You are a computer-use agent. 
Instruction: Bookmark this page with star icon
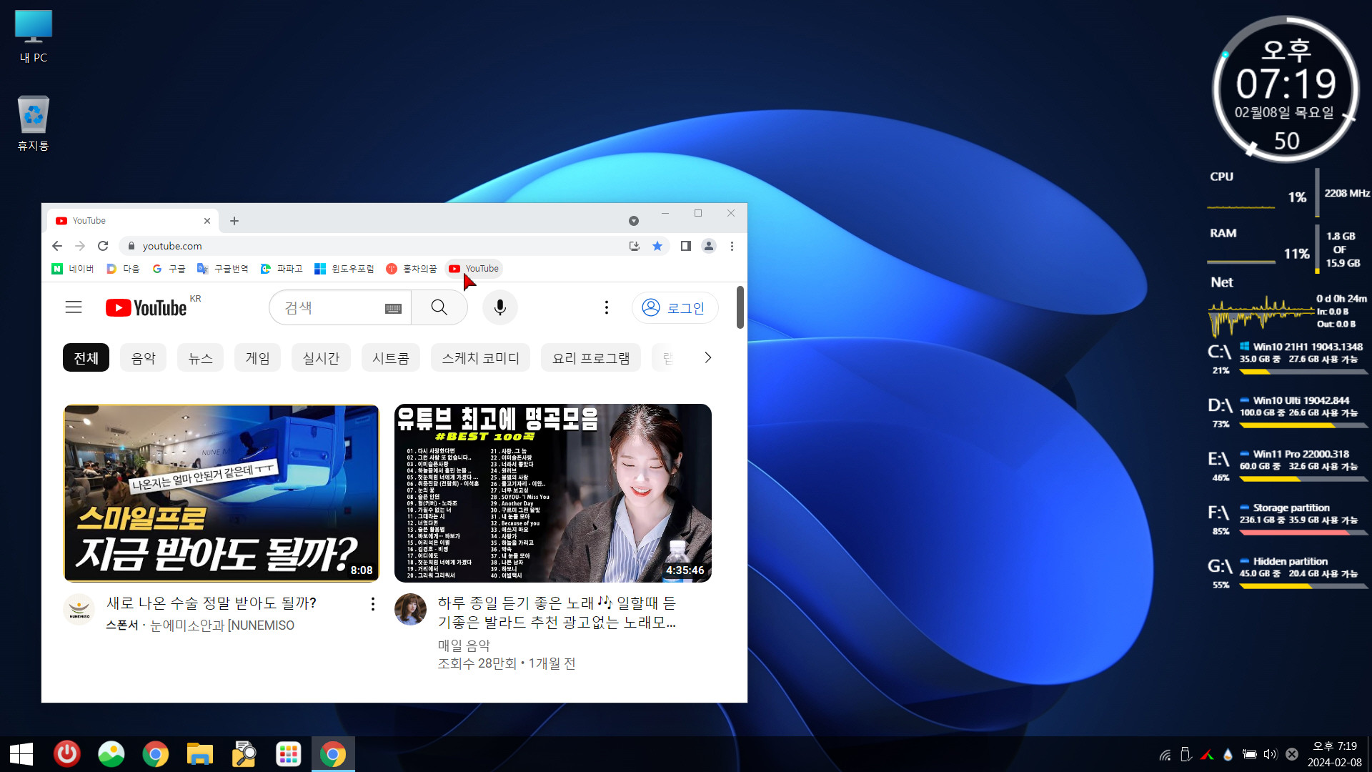pyautogui.click(x=657, y=246)
